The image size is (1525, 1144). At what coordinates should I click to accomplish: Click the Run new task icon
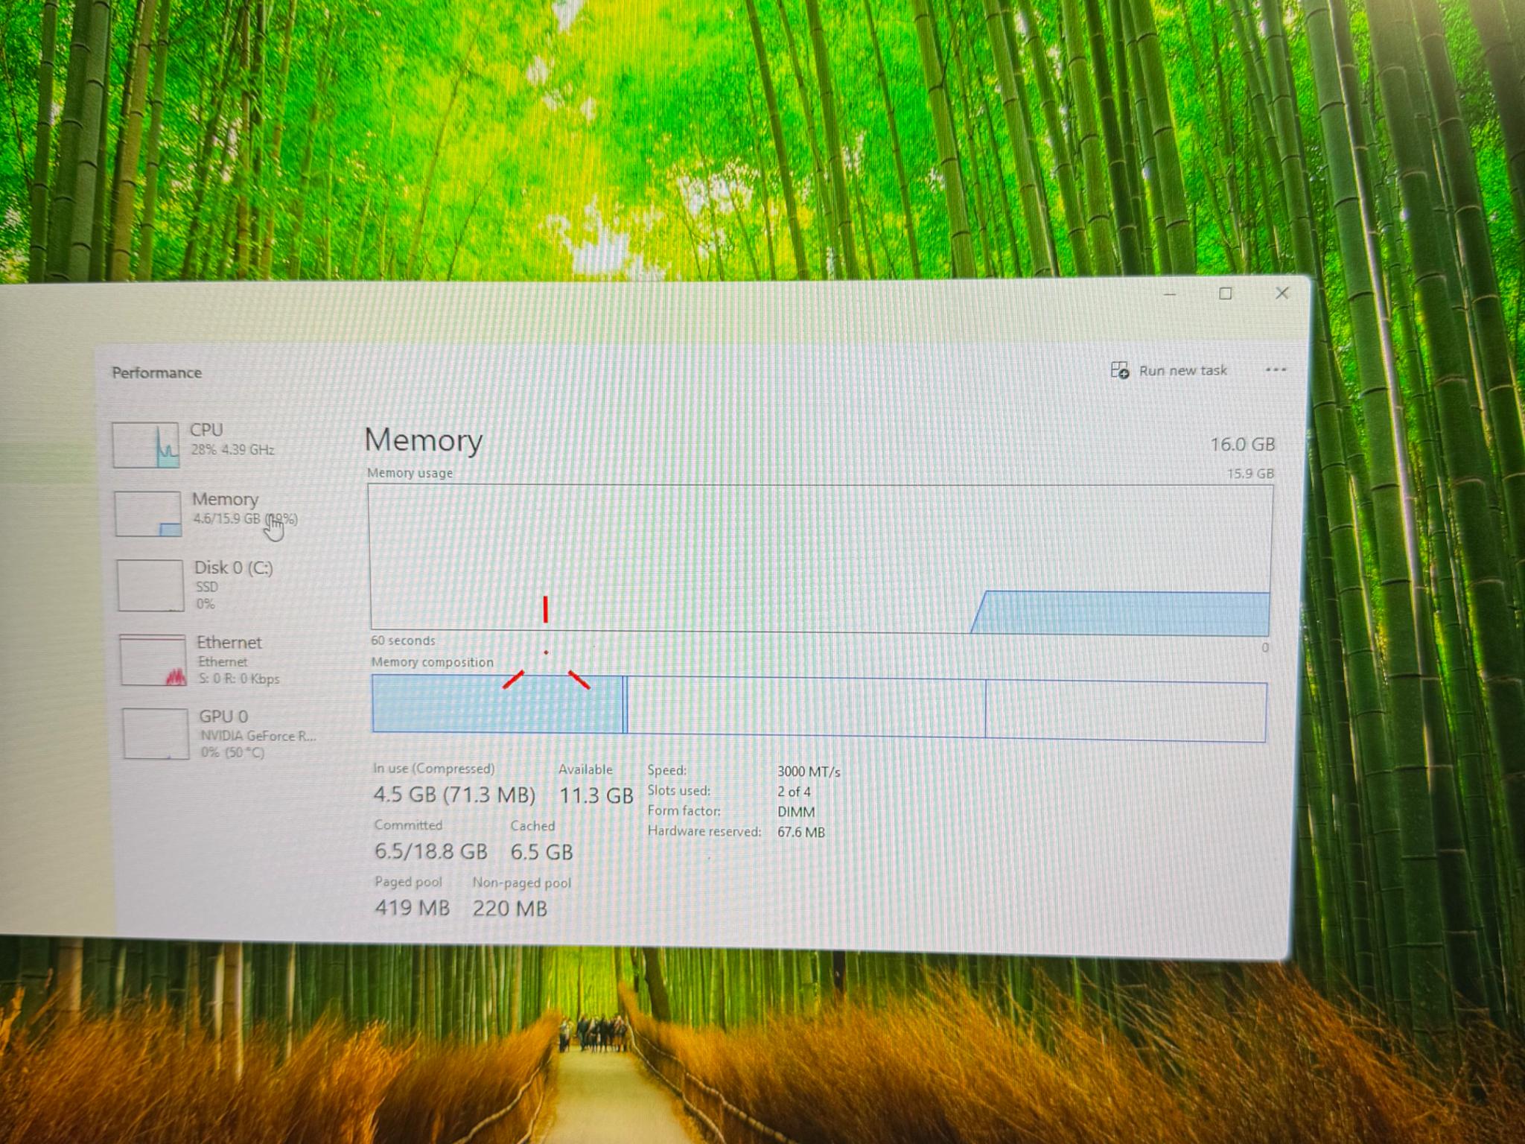click(x=1119, y=370)
